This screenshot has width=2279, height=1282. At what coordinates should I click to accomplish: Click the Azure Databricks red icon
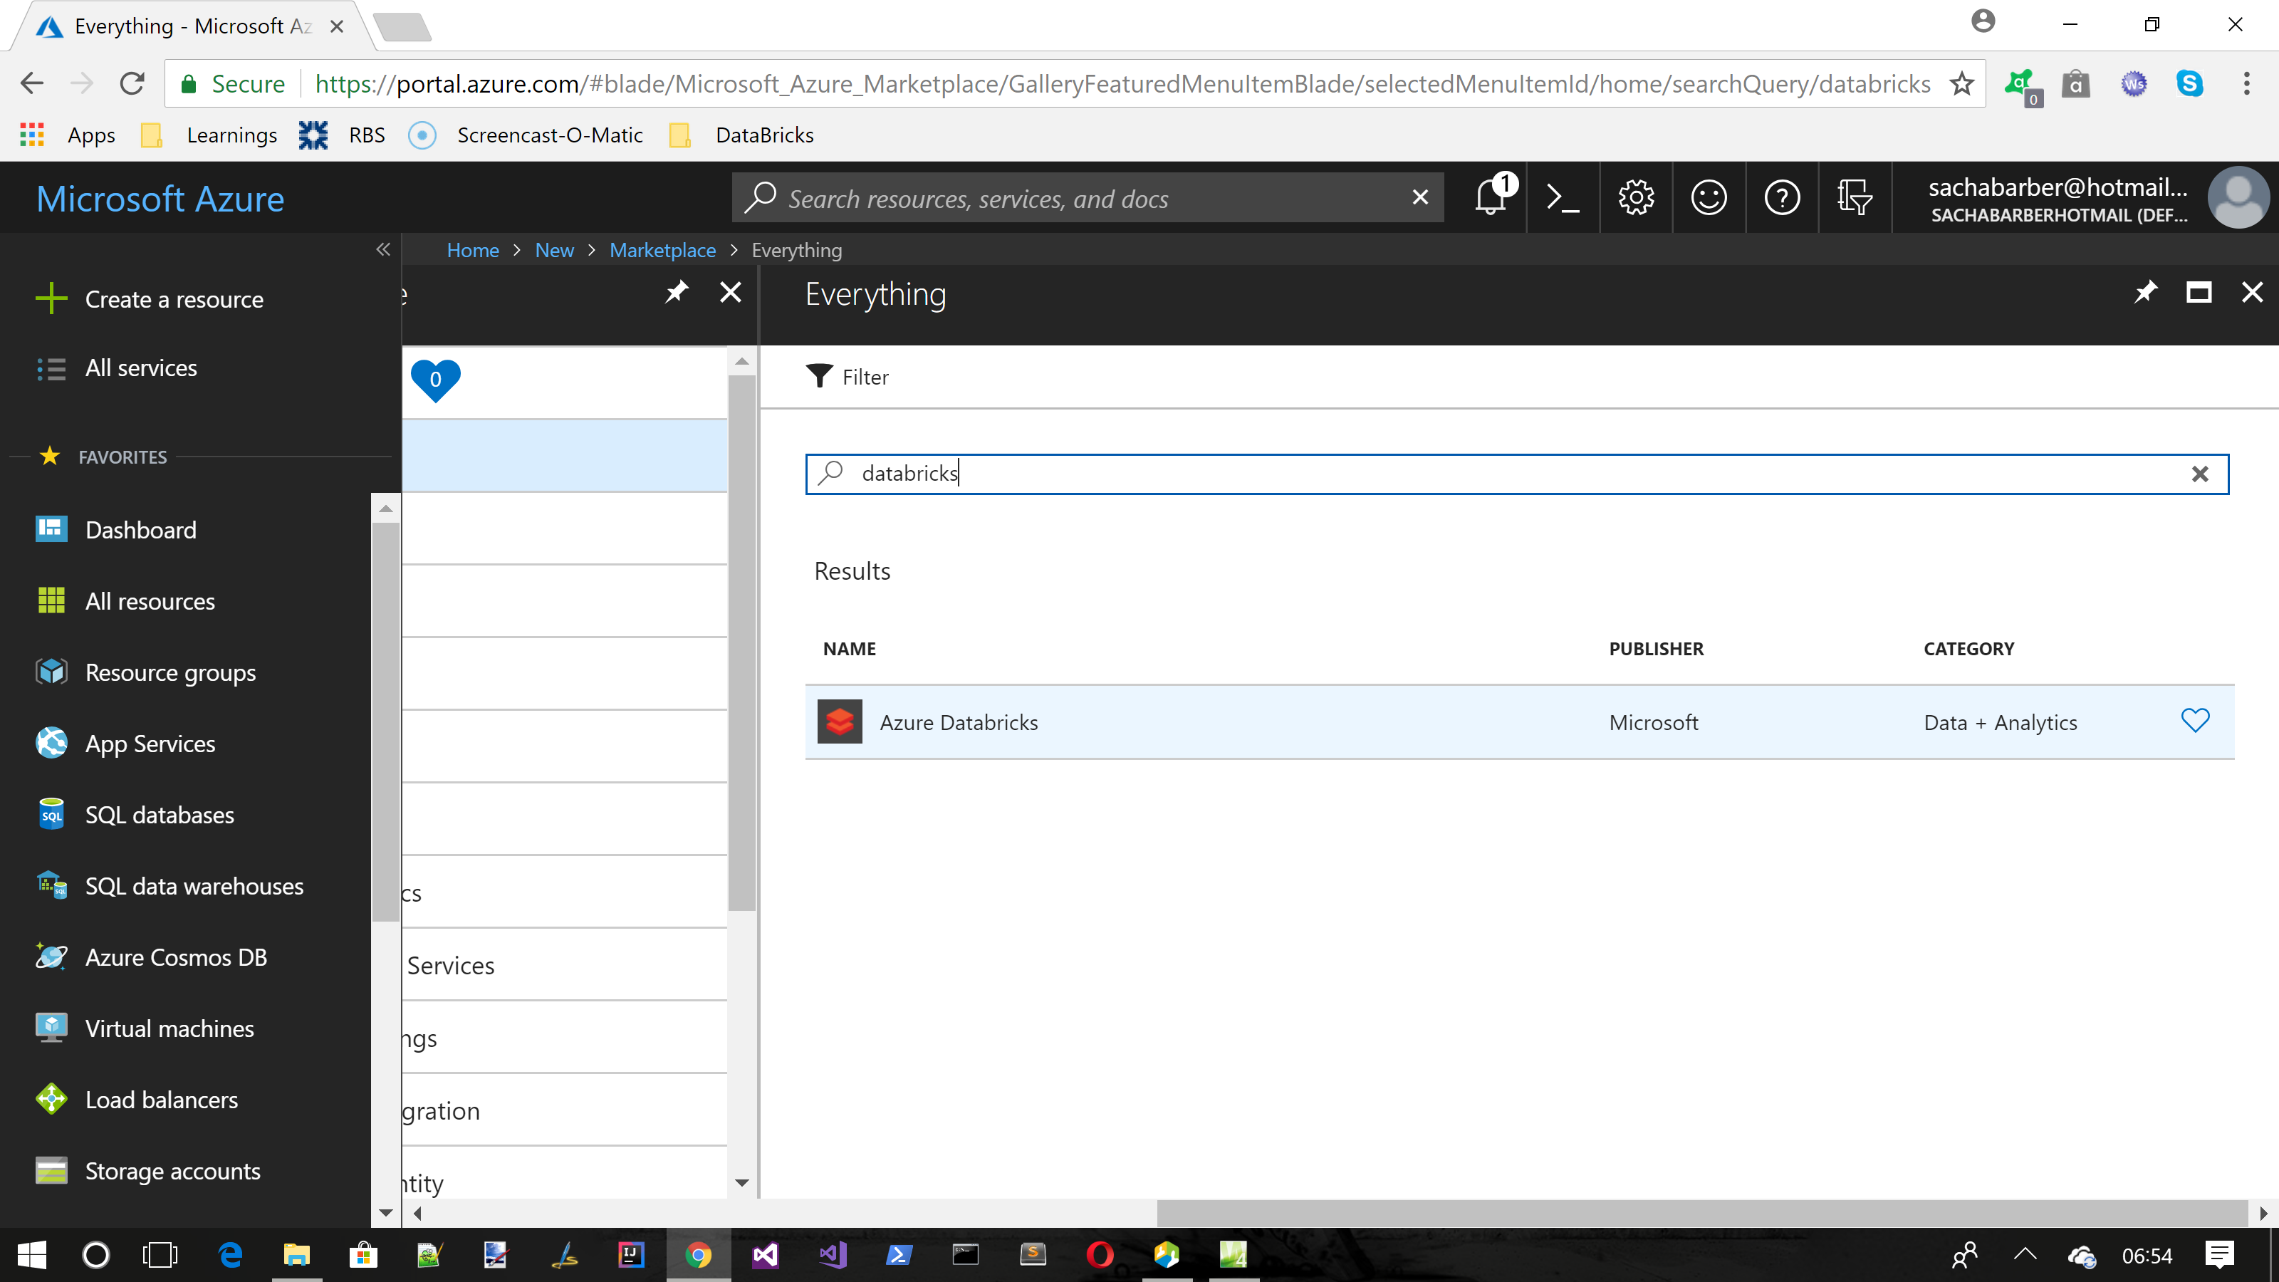(840, 722)
